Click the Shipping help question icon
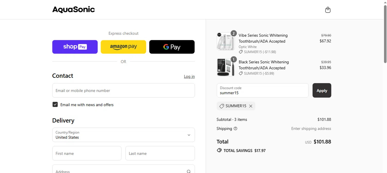This screenshot has height=173, width=387. 235,129
